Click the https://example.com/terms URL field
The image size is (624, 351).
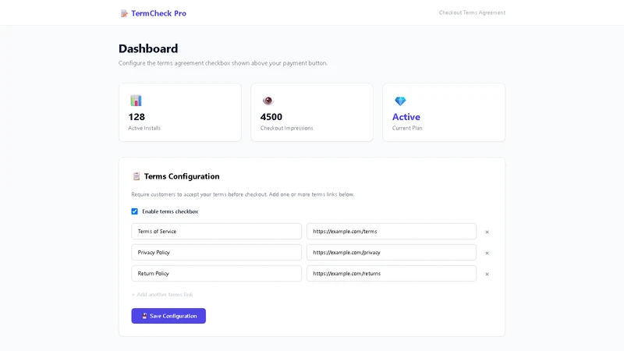(x=392, y=231)
